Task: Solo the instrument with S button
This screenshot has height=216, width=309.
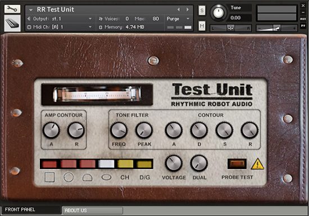Action: click(x=202, y=11)
